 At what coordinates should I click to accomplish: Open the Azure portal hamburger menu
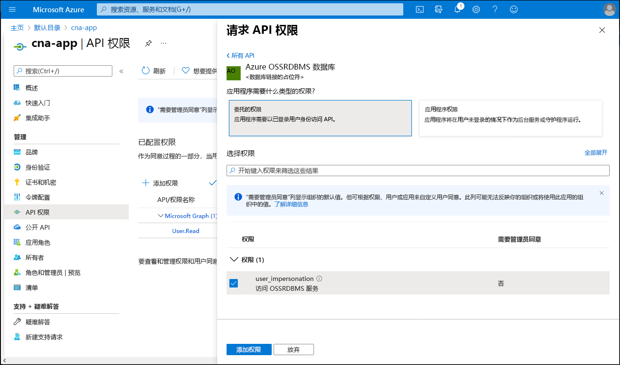[12, 9]
